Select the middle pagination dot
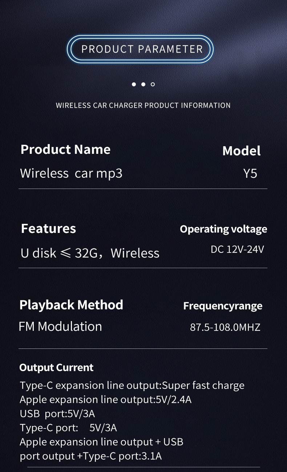287x472 pixels. click(143, 85)
